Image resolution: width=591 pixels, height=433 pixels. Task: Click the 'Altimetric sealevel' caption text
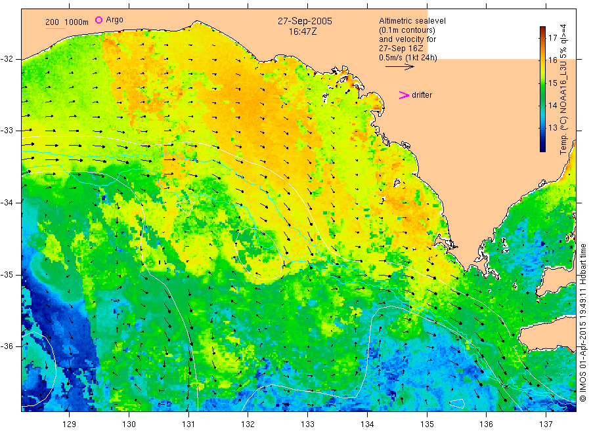tap(412, 21)
